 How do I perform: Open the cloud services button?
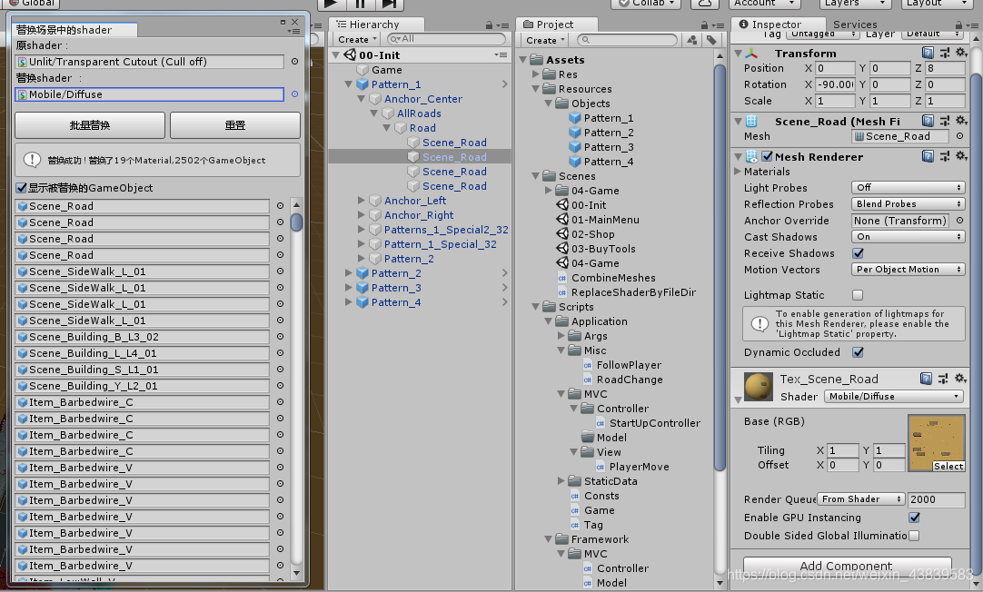tap(705, 4)
